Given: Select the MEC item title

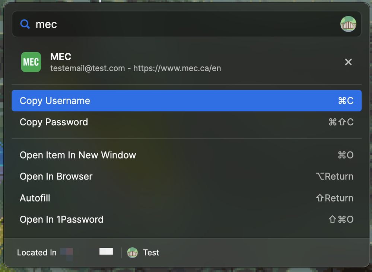Looking at the screenshot, I should tap(61, 57).
